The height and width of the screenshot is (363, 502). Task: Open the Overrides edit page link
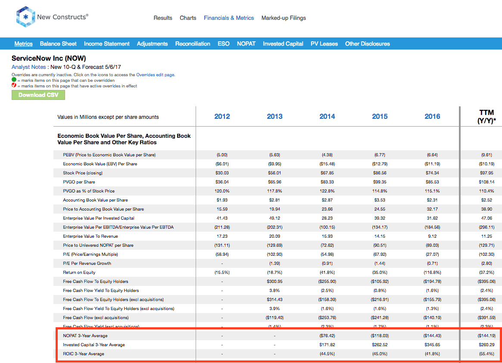(155, 75)
